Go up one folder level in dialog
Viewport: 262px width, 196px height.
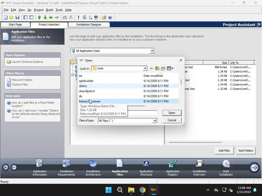[x=157, y=68]
